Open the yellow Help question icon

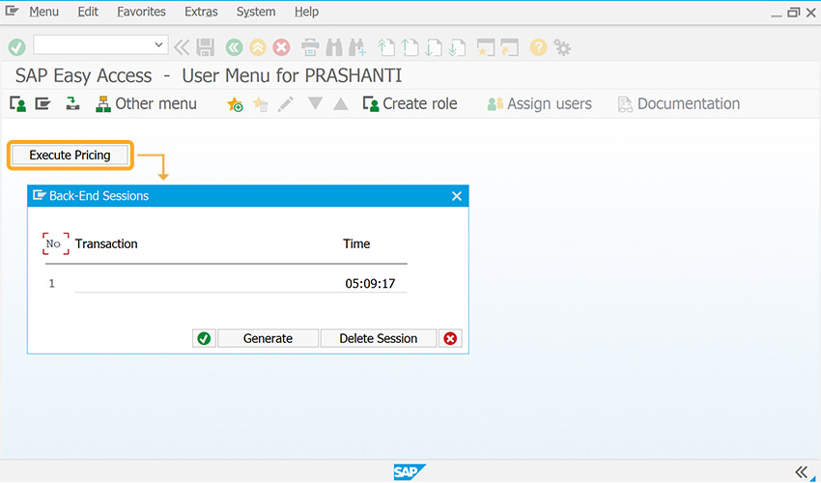pos(538,47)
